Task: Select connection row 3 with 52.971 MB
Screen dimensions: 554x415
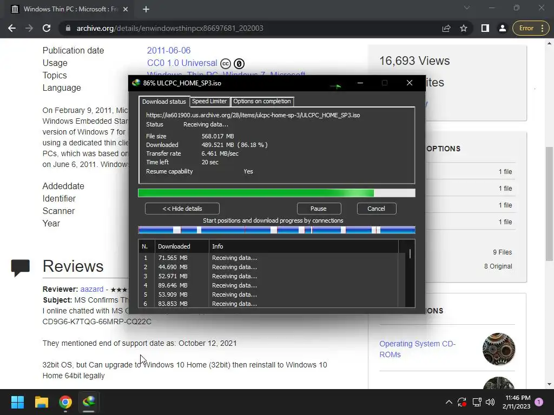Action: (x=268, y=276)
